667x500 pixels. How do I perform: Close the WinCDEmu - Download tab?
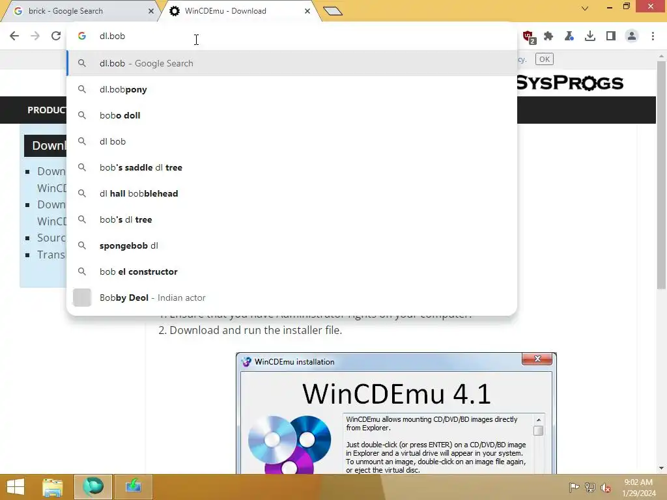[x=307, y=11]
